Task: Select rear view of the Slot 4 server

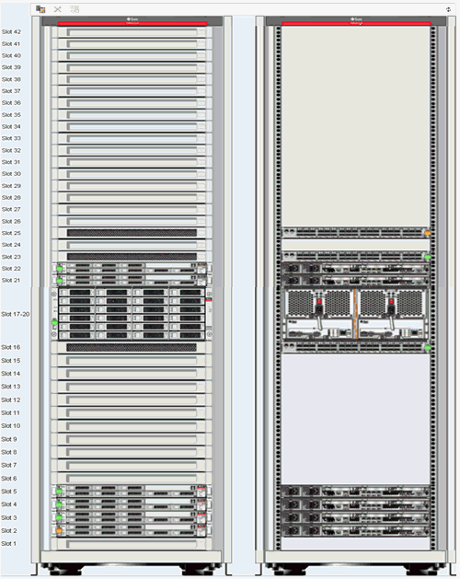Action: (x=356, y=504)
